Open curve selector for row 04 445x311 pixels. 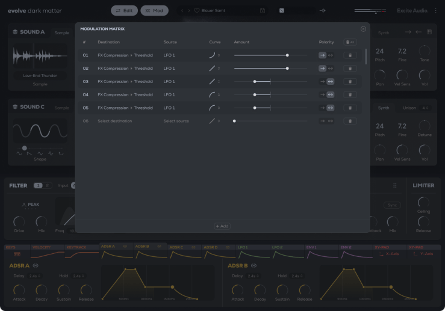[214, 94]
